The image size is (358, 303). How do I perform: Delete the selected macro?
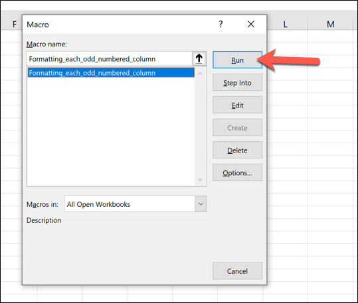[x=237, y=151]
